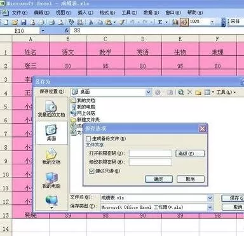Click the Delete X icon in Save As
This screenshot has width=244, height=236.
190,92
